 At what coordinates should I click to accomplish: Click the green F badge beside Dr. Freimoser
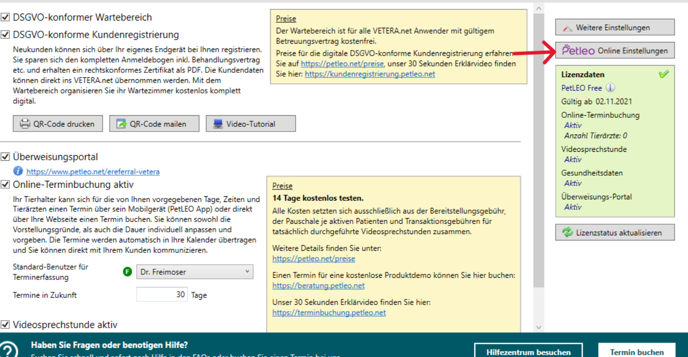coord(127,271)
